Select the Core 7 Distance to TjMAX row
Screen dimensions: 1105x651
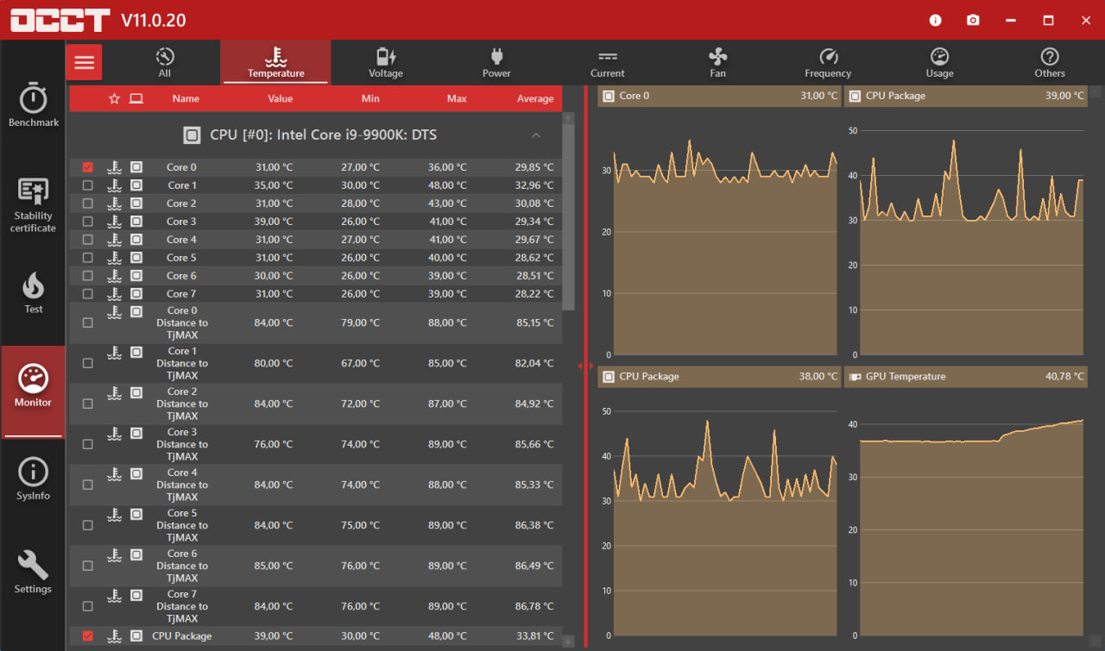coord(316,606)
